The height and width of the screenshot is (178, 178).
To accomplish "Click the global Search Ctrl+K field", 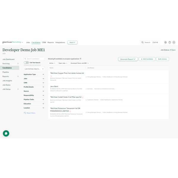I will (150, 42).
